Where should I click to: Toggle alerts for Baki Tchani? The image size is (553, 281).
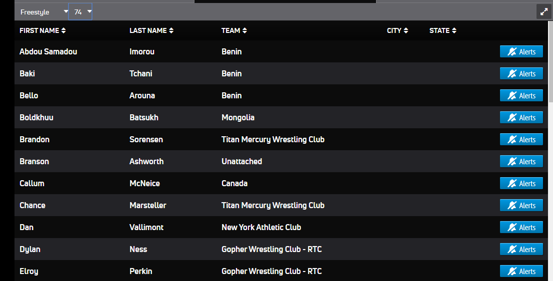pyautogui.click(x=521, y=73)
